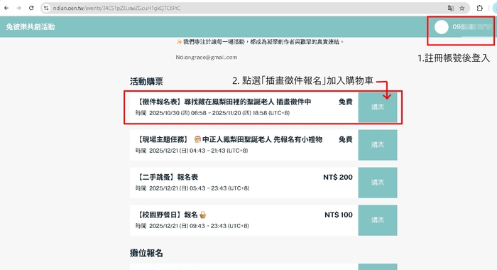Click the 活動購票 section heading
The image size is (497, 270).
pyautogui.click(x=146, y=82)
